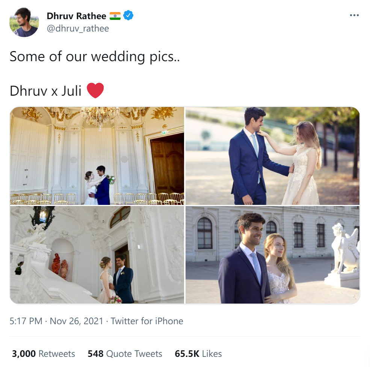Open the outdoor park couple photo
The width and height of the screenshot is (370, 367).
(x=273, y=156)
